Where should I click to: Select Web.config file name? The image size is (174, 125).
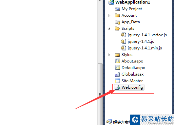(132, 87)
